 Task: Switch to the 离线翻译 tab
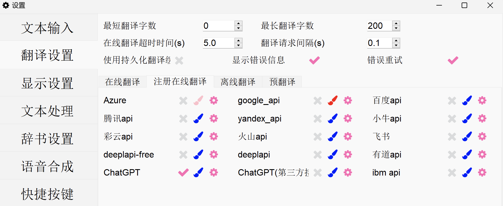pyautogui.click(x=238, y=82)
